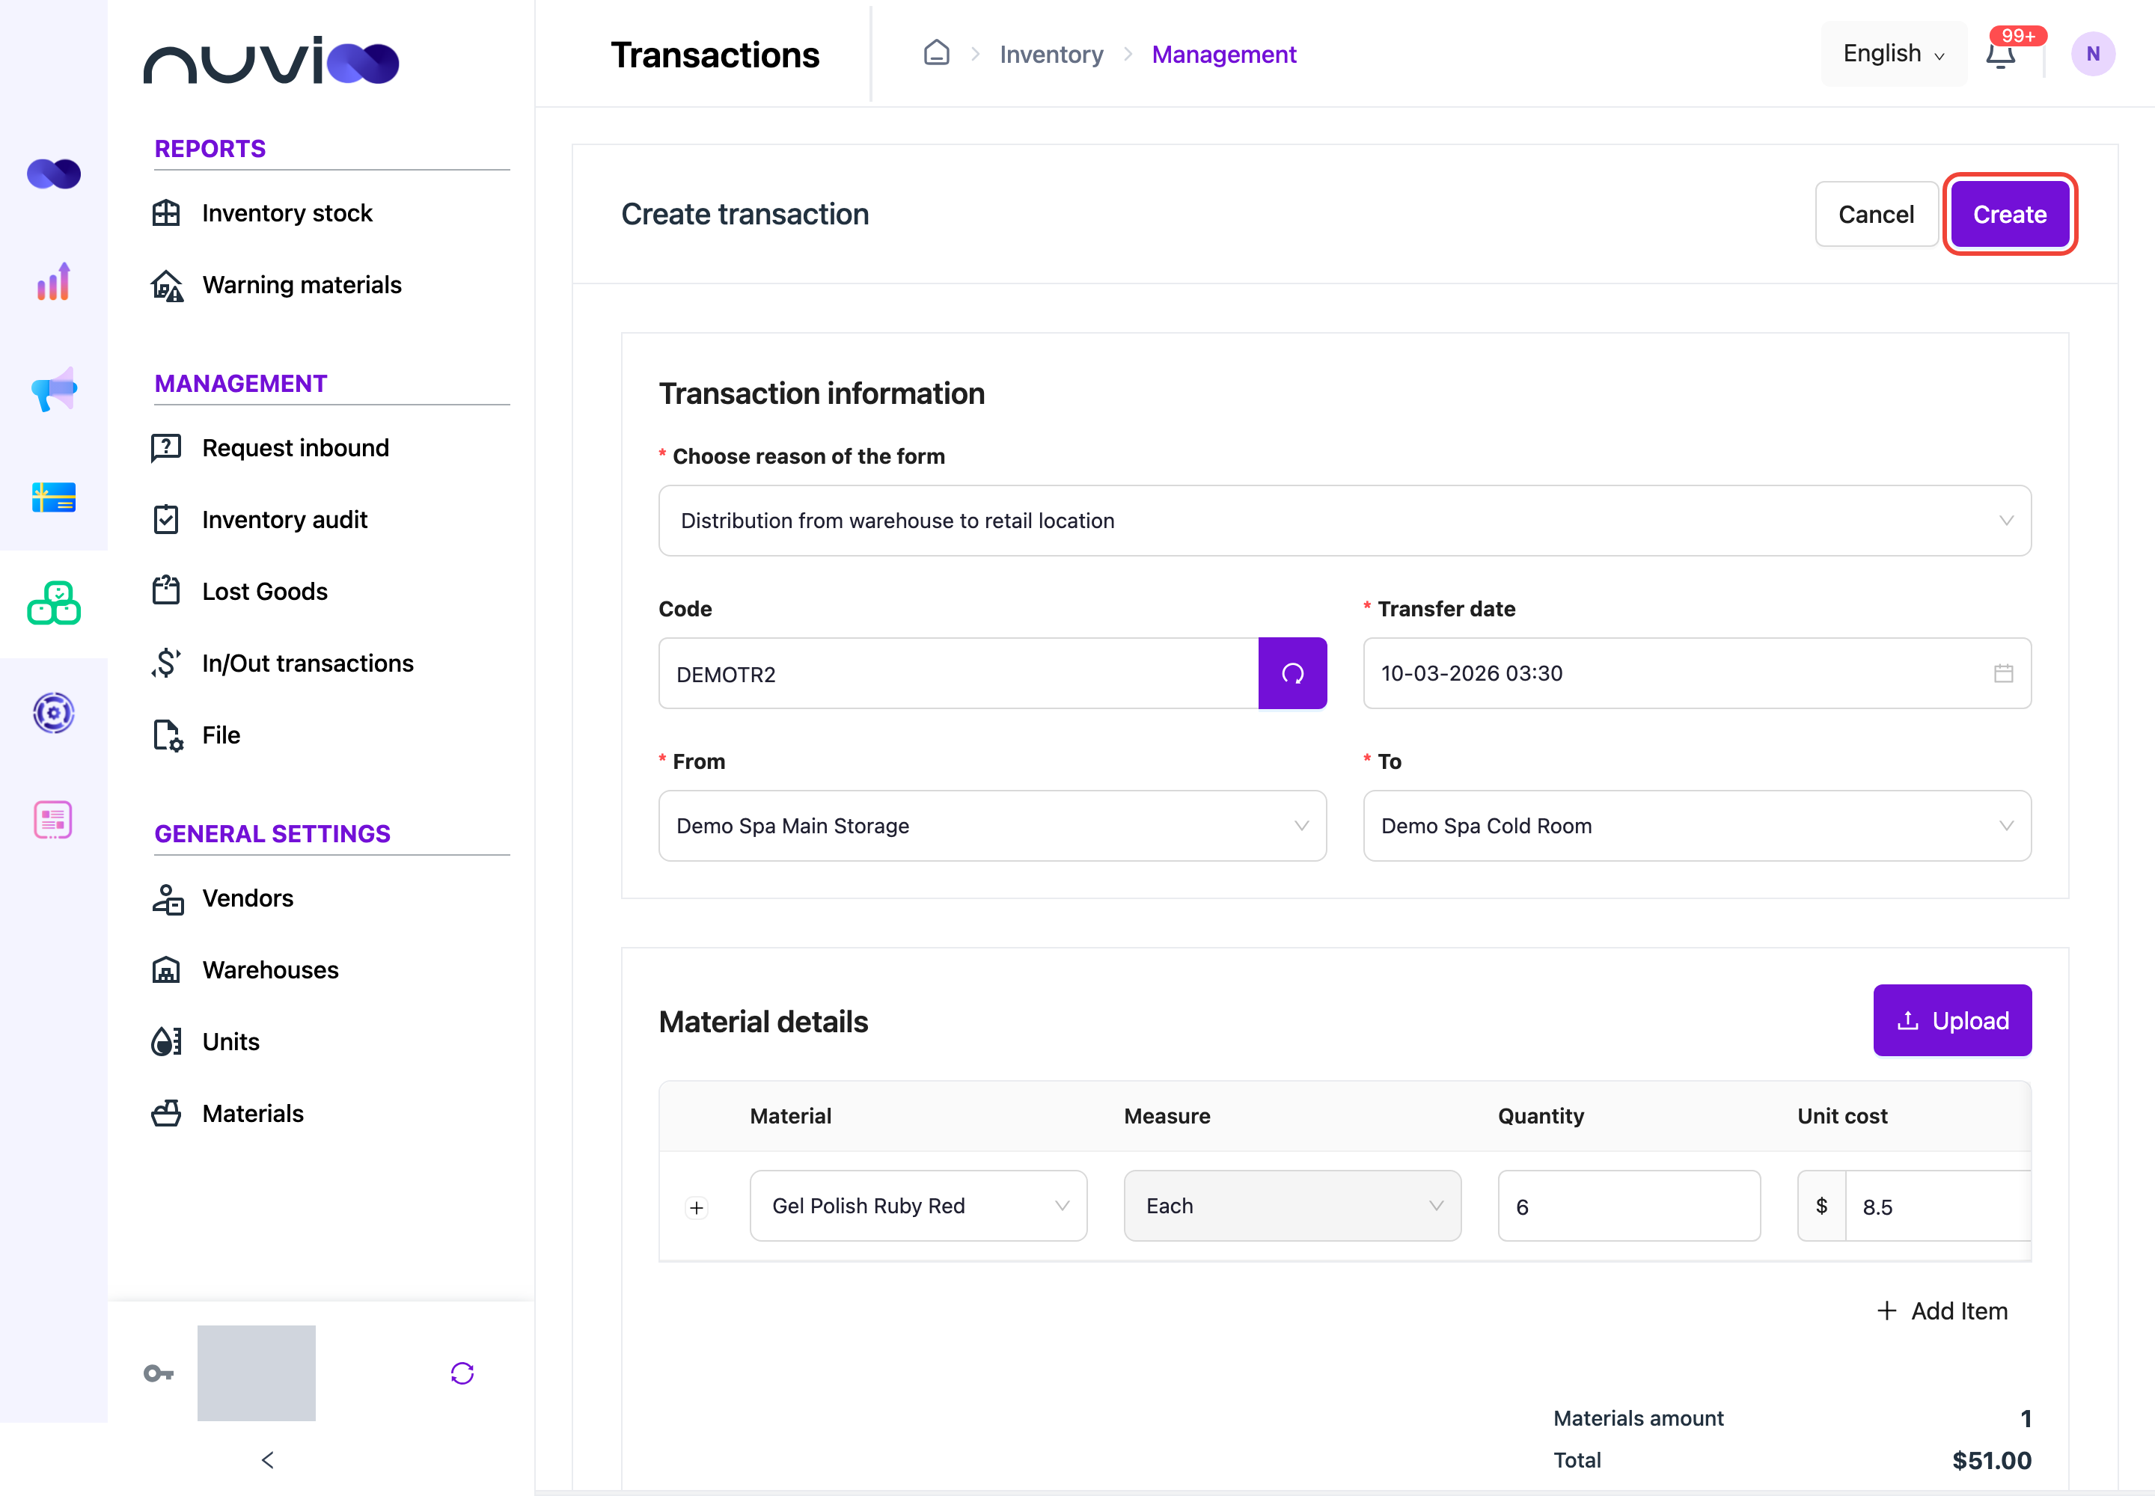Go to Request inbound
The height and width of the screenshot is (1496, 2155).
(x=296, y=448)
